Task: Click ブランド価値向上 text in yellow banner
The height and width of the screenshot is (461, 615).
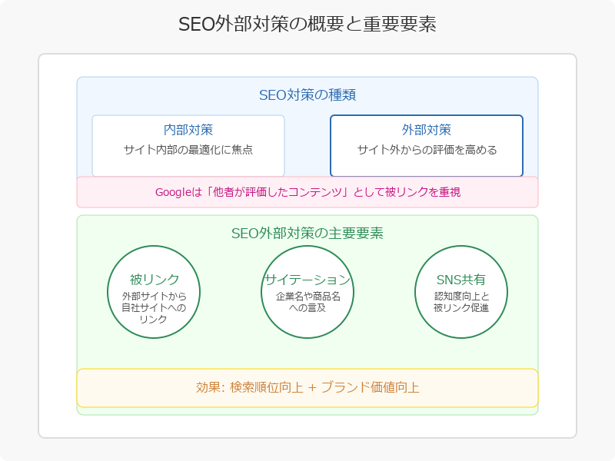Action: (x=371, y=388)
